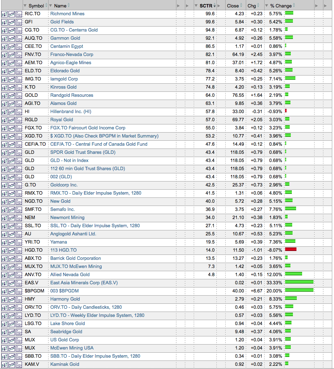The width and height of the screenshot is (334, 369).
Task: Open the SPDR Gold Trust Shares (GLD) link
Action: pyautogui.click(x=83, y=152)
